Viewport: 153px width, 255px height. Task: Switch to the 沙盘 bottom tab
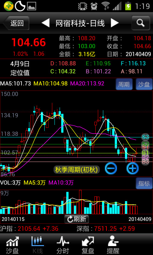pyautogui.click(x=12, y=245)
